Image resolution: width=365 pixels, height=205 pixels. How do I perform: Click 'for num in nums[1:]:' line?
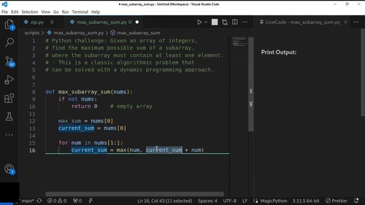[91, 143]
